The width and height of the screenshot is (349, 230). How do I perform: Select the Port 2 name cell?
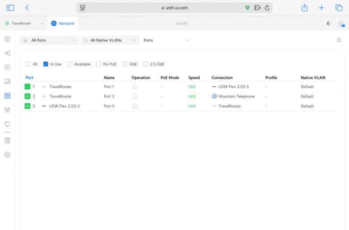pos(109,96)
